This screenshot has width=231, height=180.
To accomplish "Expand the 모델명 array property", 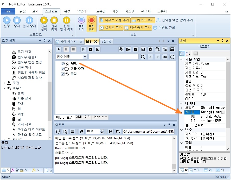I will point(182,108).
